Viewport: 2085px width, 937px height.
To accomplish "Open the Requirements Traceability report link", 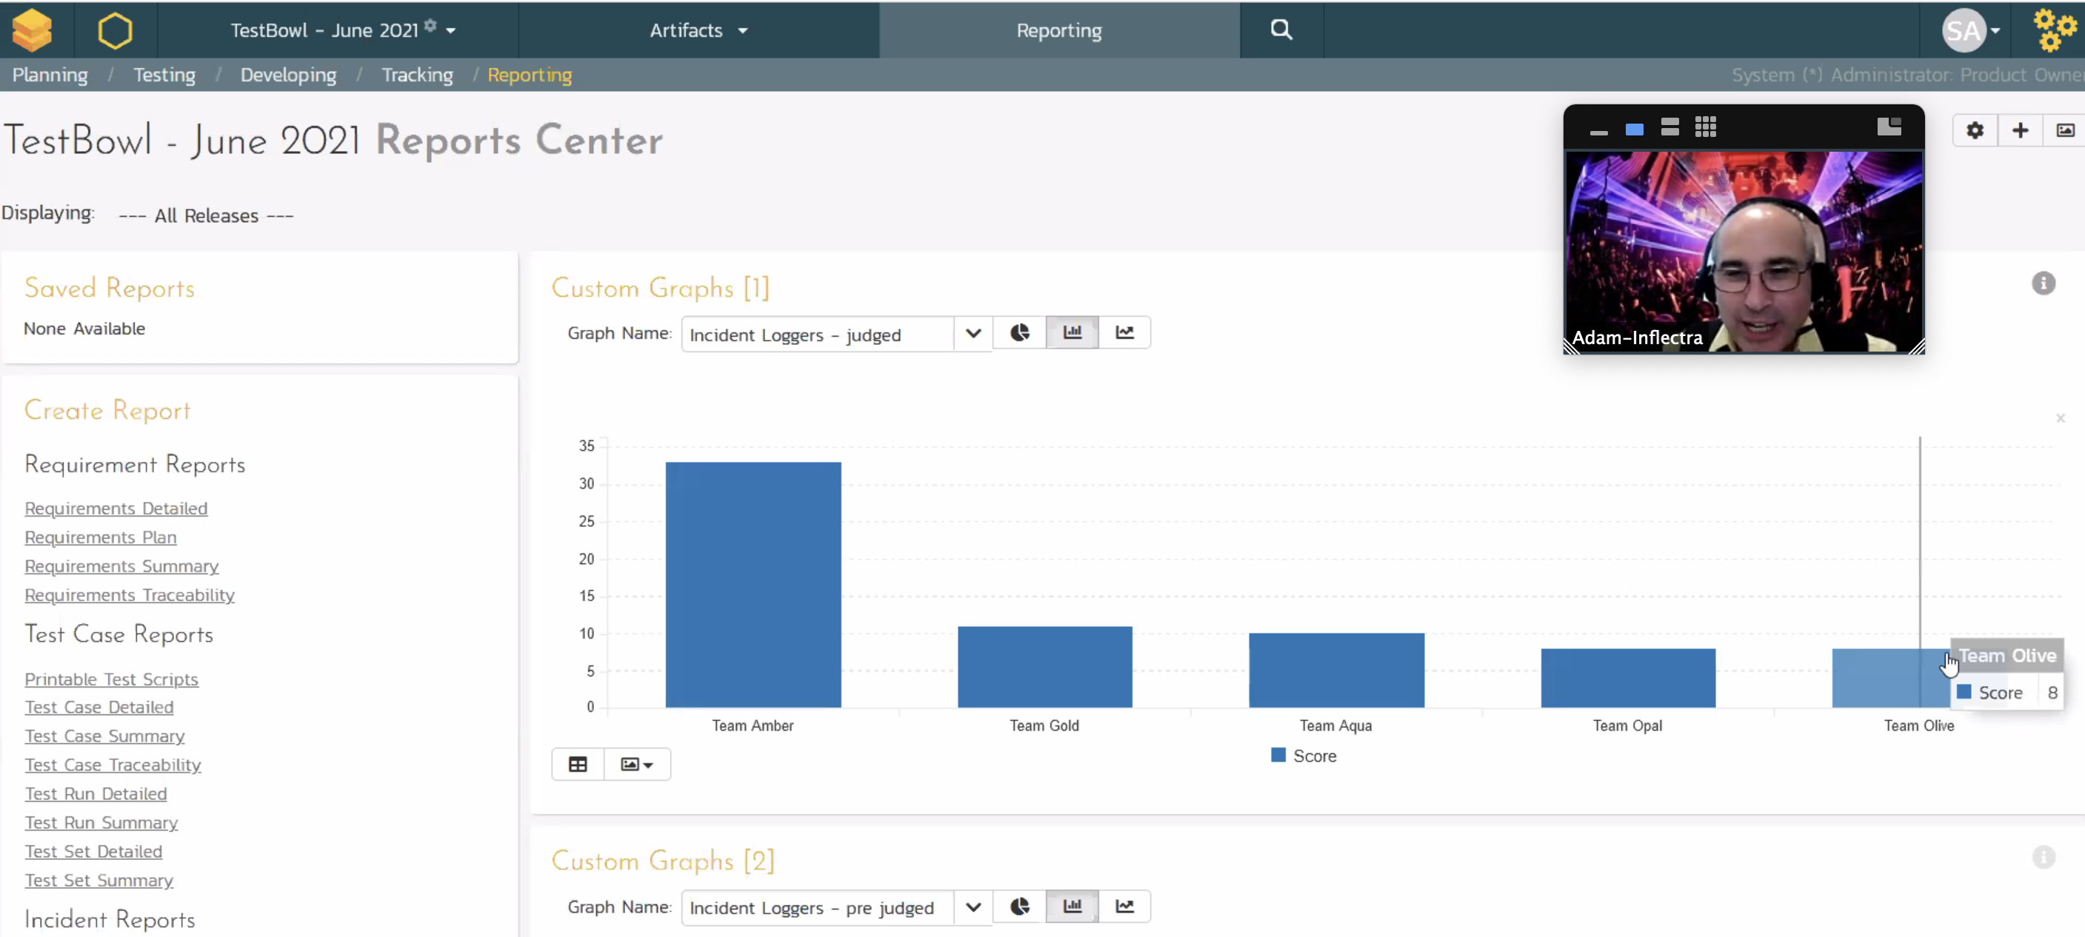I will click(130, 594).
